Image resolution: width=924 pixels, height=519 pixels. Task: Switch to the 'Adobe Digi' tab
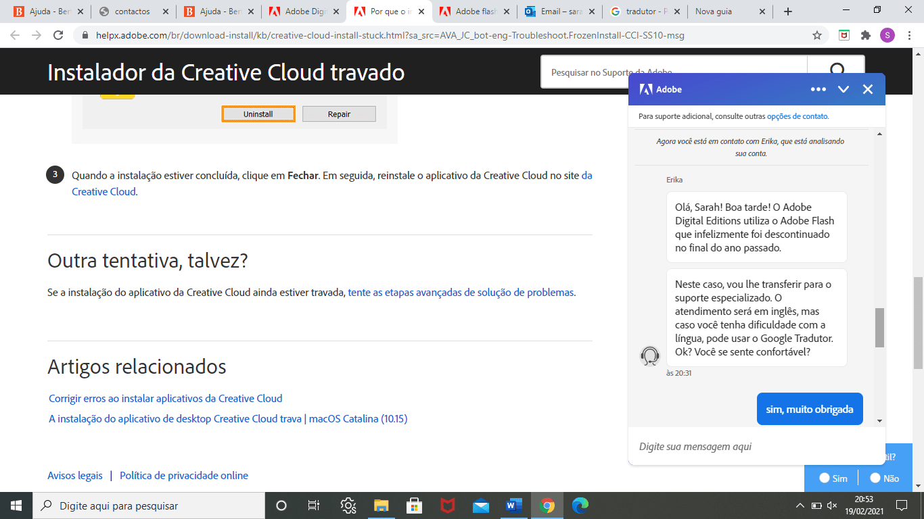[303, 11]
